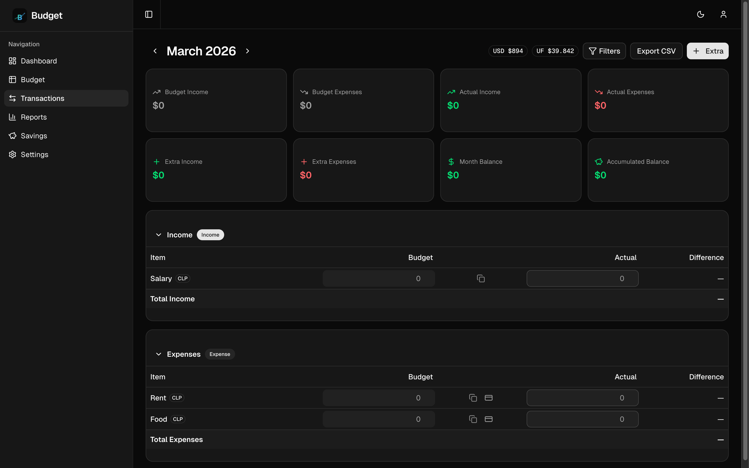The image size is (749, 468).
Task: Click the copy icon in Food row
Action: (473, 419)
